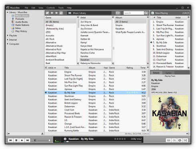196x149 pixels.
Task: Click the Podcasts icon in sidebar
Action: pos(13,19)
